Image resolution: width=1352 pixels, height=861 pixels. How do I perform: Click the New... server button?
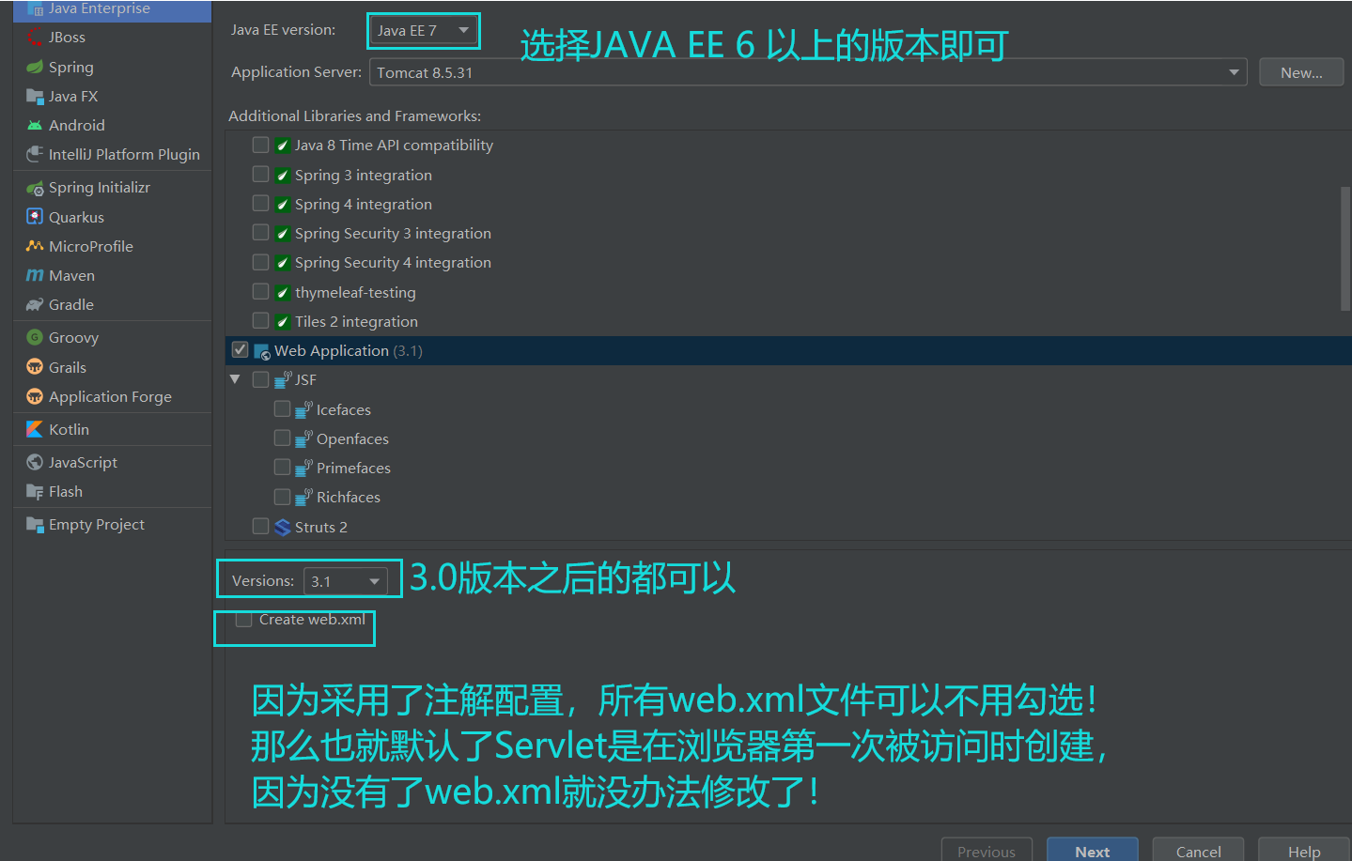point(1301,72)
